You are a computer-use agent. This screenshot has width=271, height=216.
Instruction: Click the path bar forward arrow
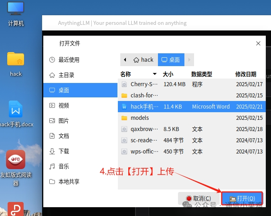coord(189,60)
